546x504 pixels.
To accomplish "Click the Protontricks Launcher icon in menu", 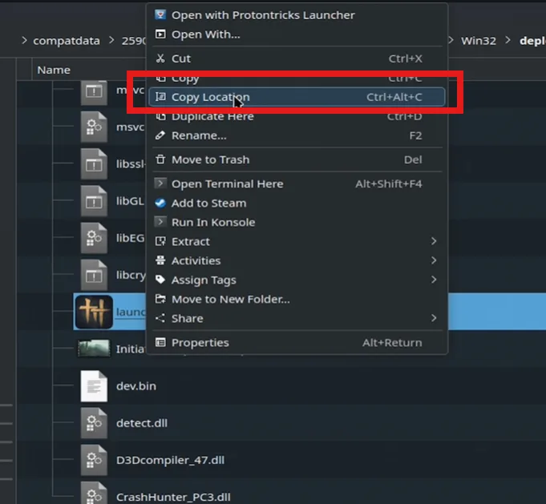I will pyautogui.click(x=160, y=15).
